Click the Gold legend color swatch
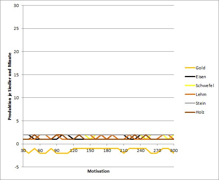The image size is (219, 180). point(190,68)
